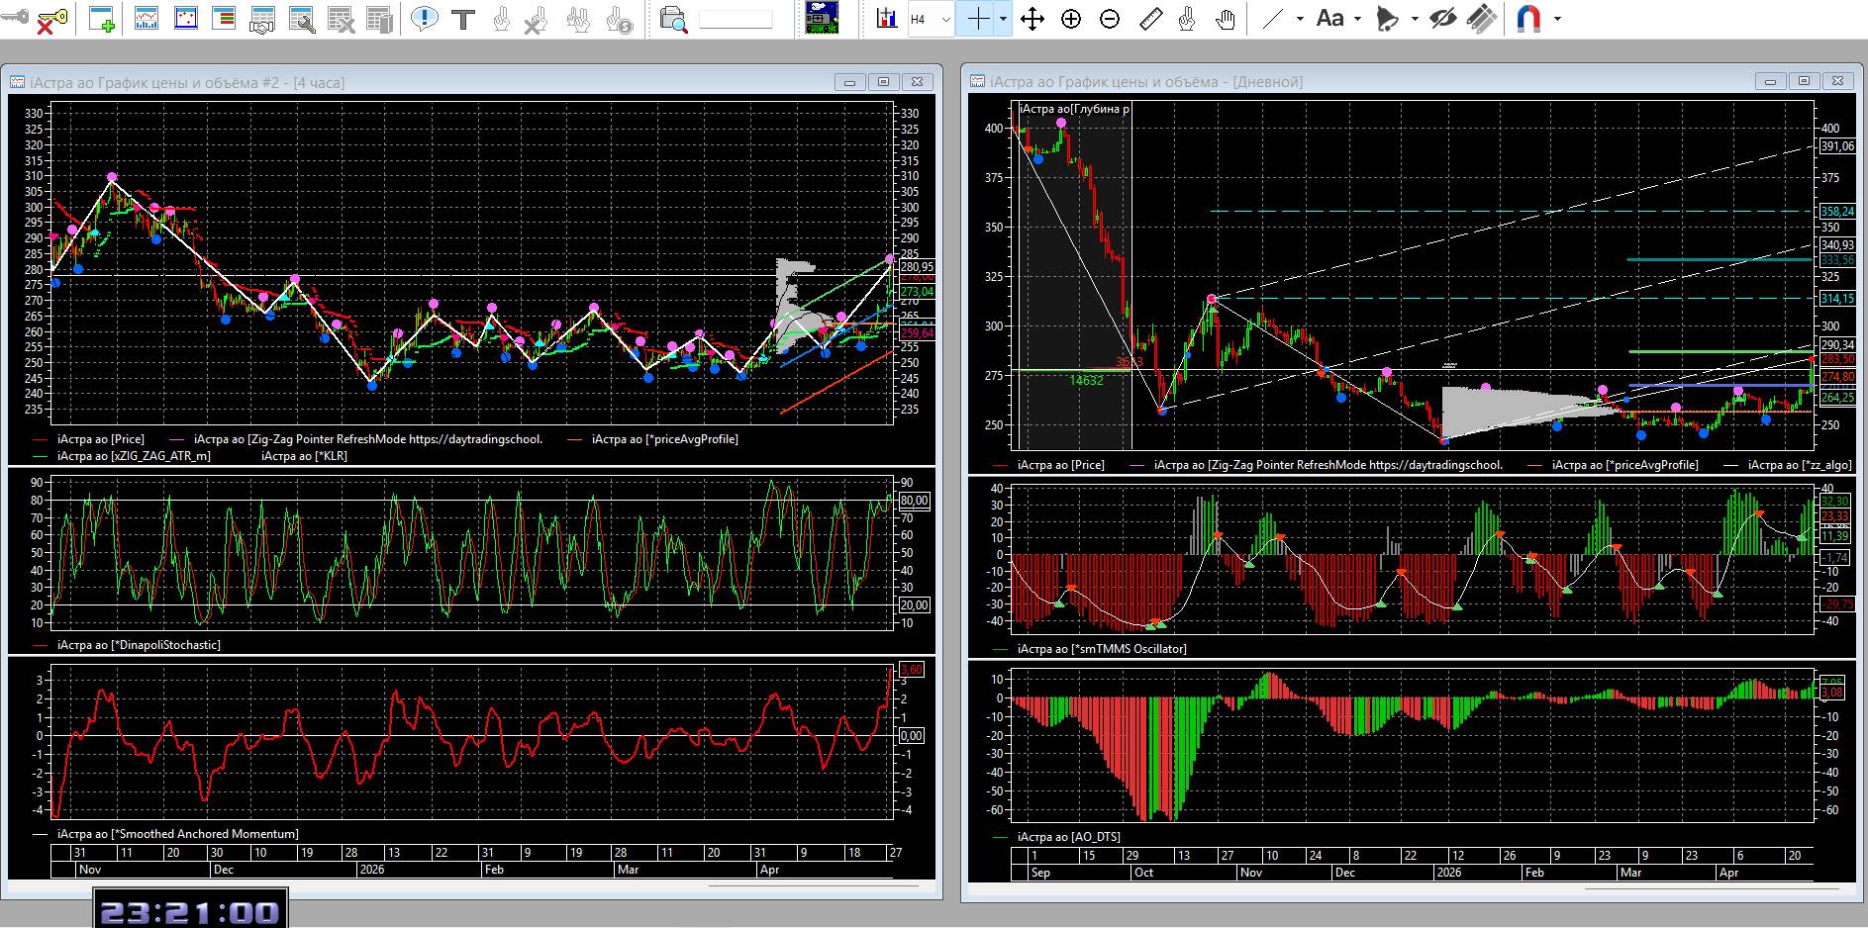Click the blue exclamation speech bubble icon

tap(425, 19)
